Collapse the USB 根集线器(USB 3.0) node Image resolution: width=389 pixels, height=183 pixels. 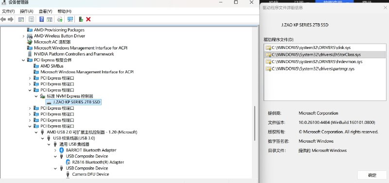pyautogui.click(x=43, y=138)
